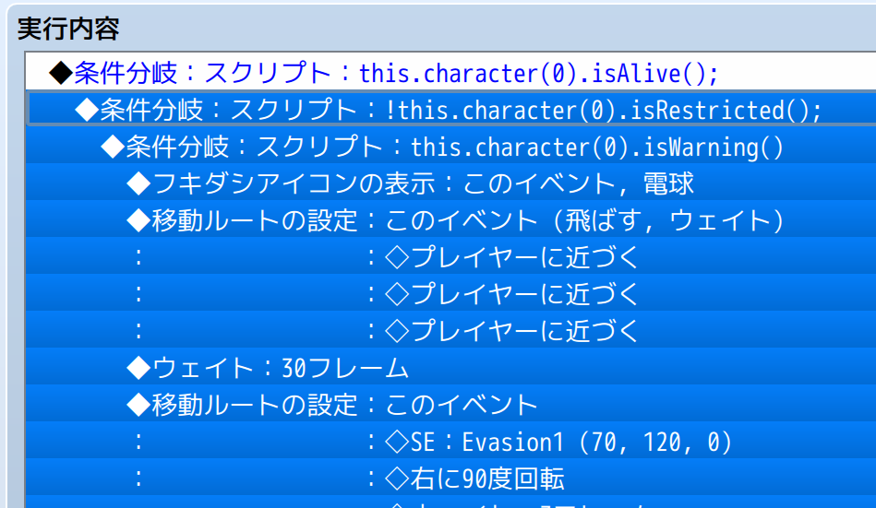Click the hollow diamond before SE：Evasion1

coord(396,442)
